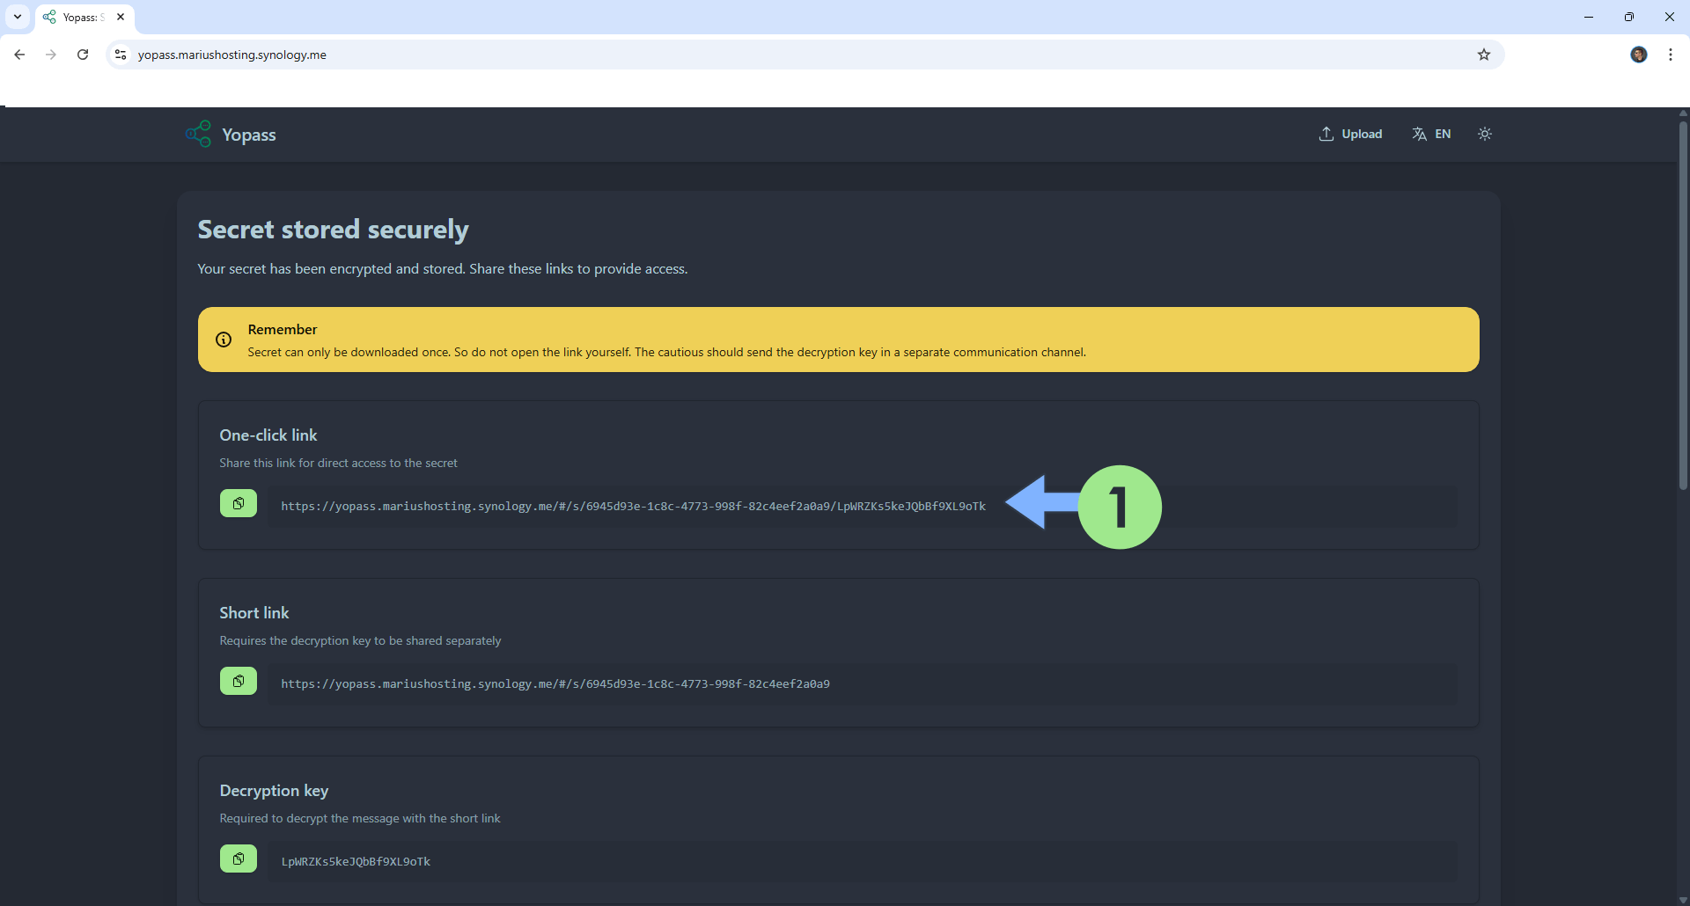The width and height of the screenshot is (1690, 906).
Task: Copy the One-click link
Action: (x=238, y=503)
